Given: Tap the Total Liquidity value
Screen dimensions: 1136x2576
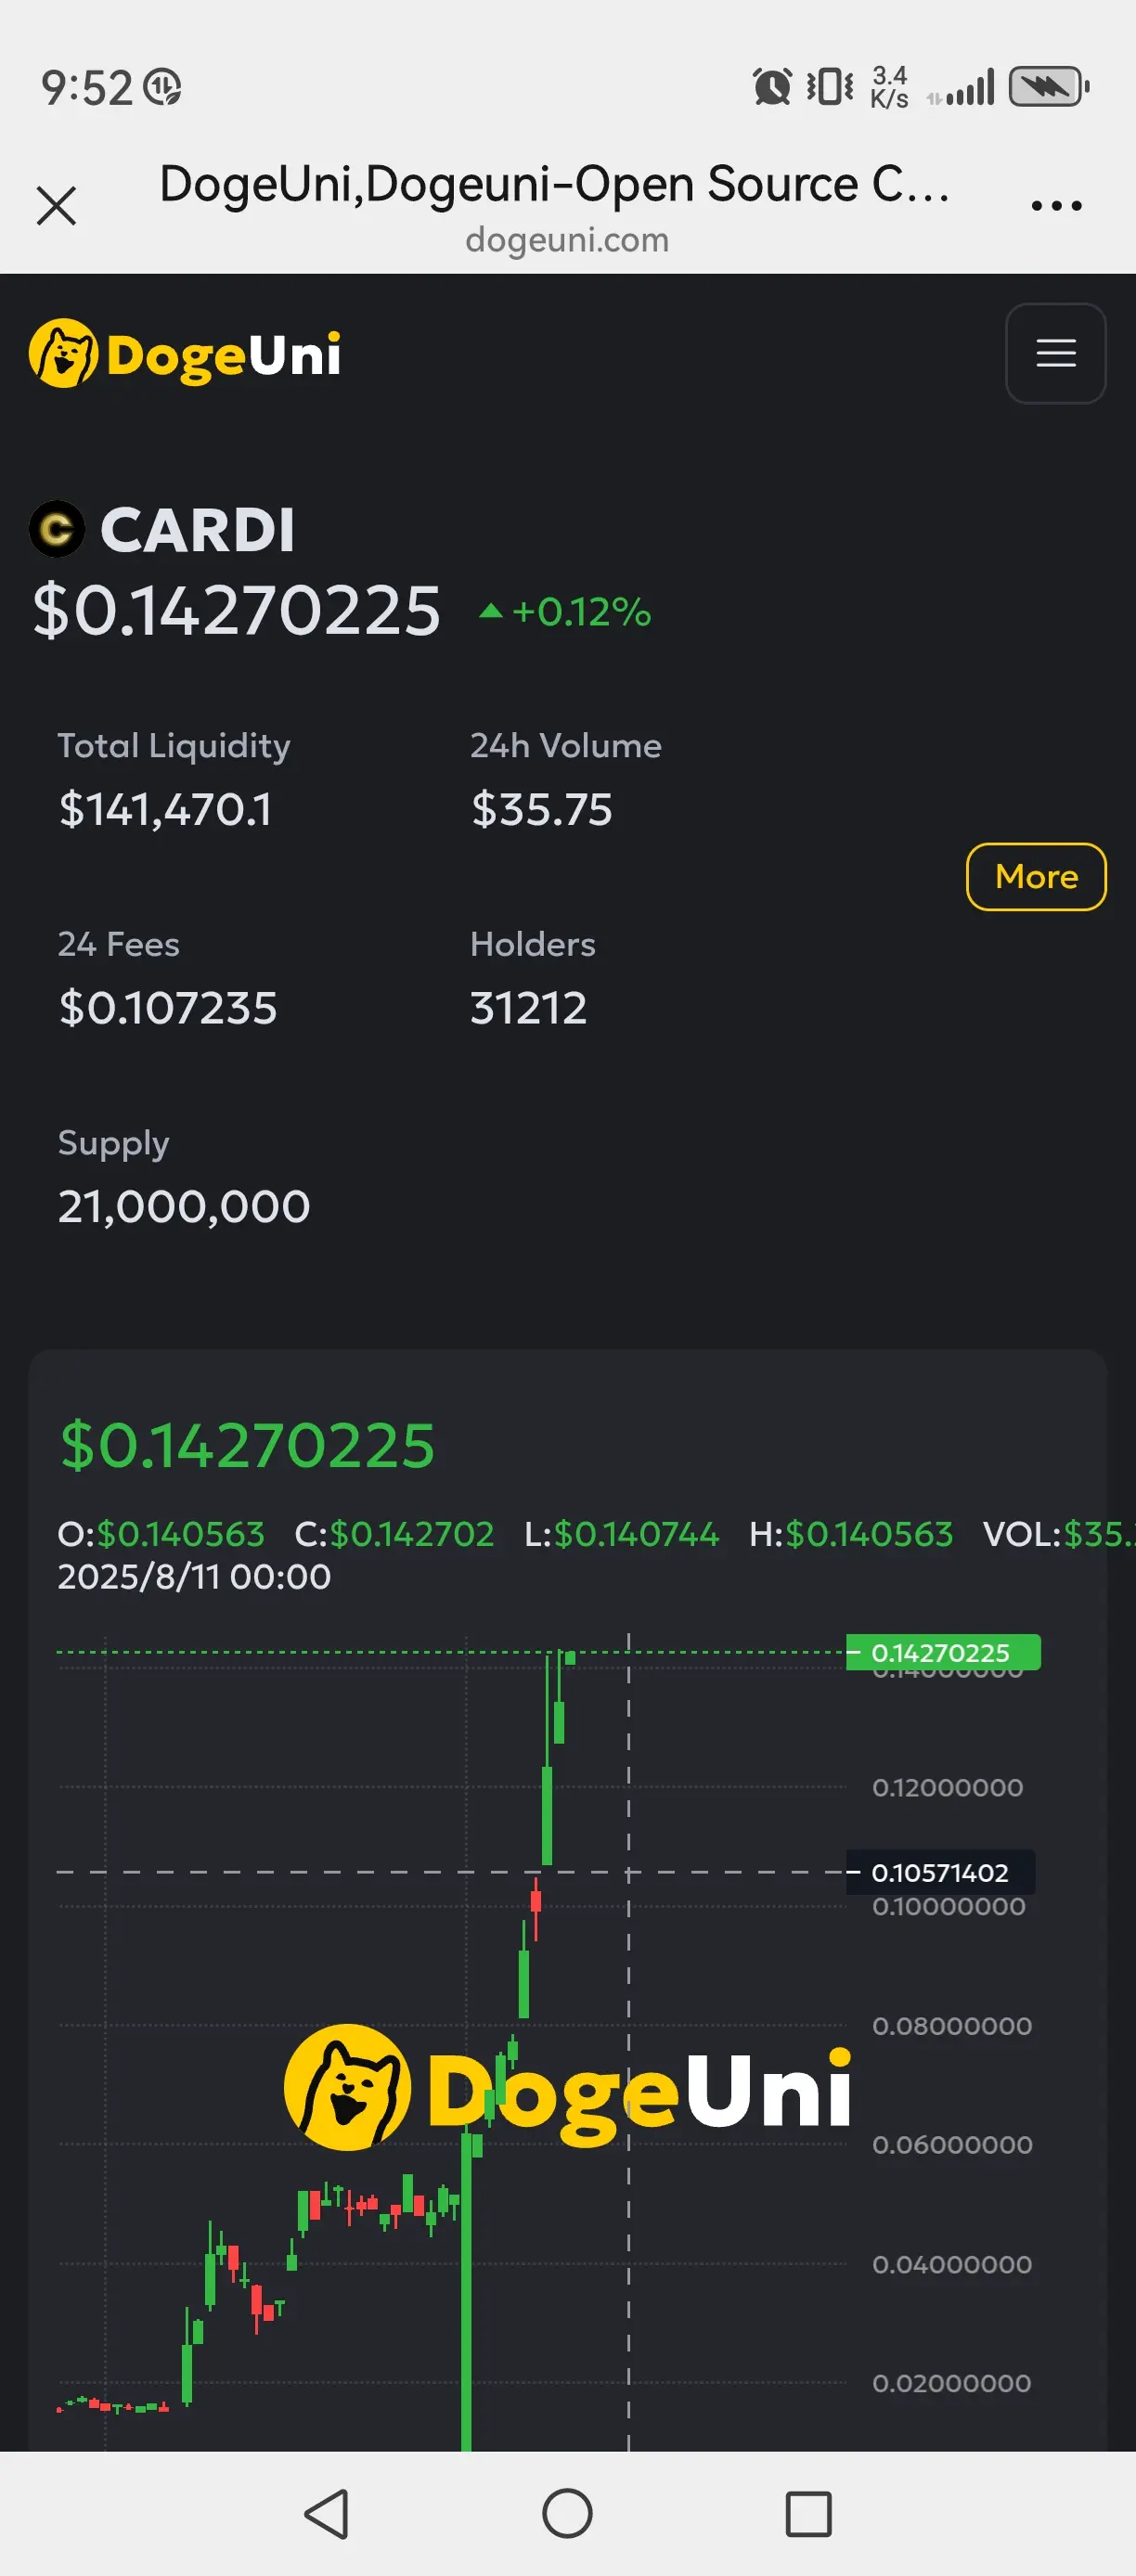Looking at the screenshot, I should [x=165, y=810].
